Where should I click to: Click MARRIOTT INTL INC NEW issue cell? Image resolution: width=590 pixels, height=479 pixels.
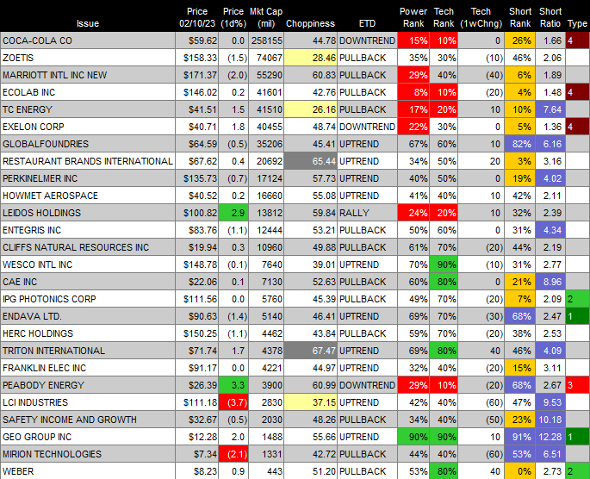coord(88,75)
